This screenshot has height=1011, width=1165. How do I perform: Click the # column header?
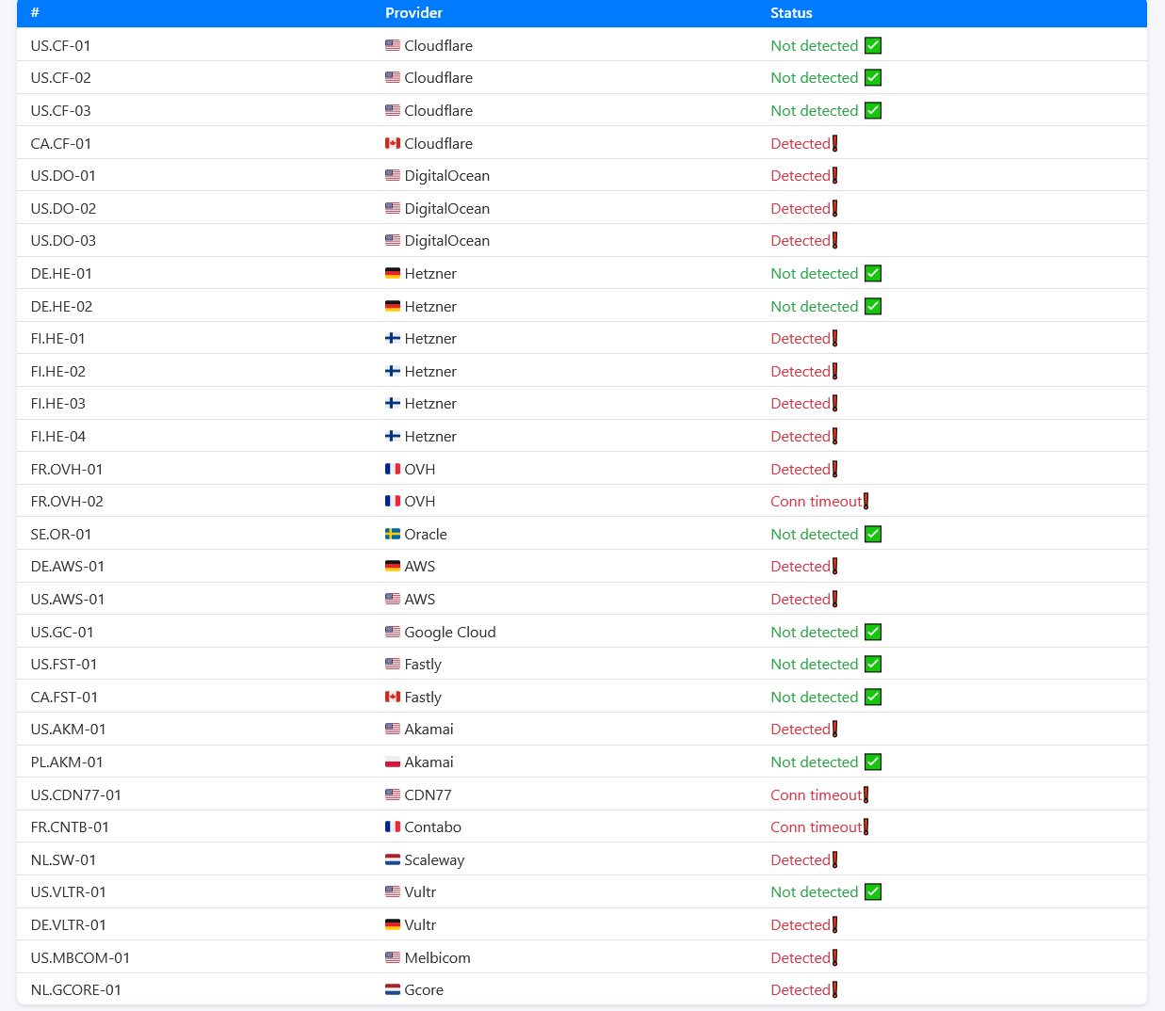[35, 13]
